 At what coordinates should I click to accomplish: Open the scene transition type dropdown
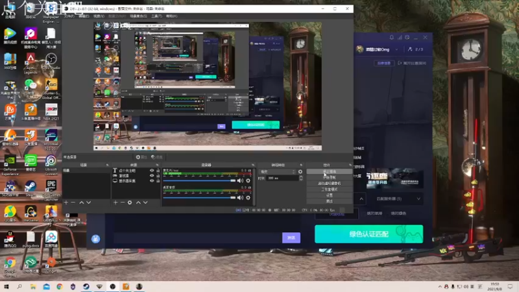(278, 171)
